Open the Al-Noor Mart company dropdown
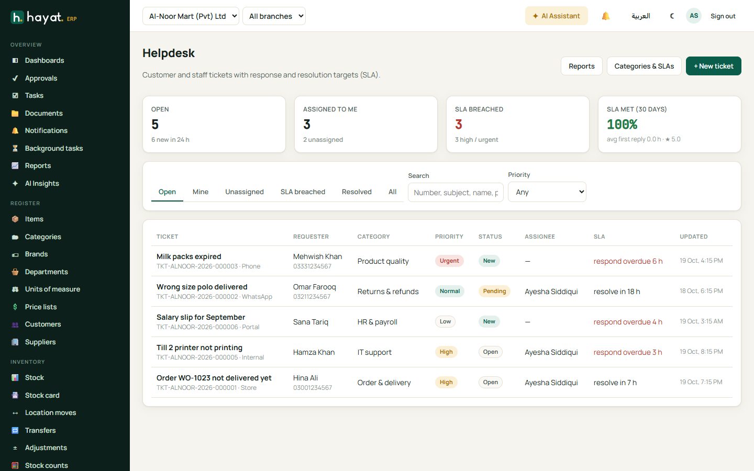Viewport: 754px width, 471px height. point(191,16)
